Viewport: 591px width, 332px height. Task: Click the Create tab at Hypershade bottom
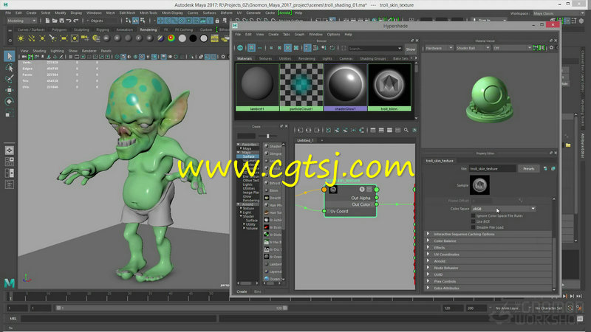point(242,291)
